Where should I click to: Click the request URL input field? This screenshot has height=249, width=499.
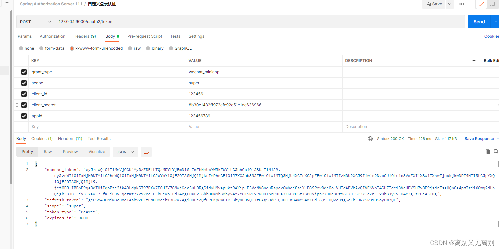click(260, 22)
